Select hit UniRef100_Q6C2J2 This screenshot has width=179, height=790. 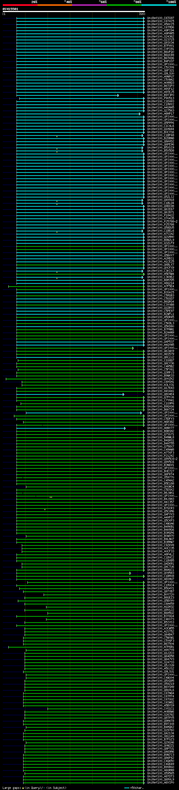[x=160, y=357]
